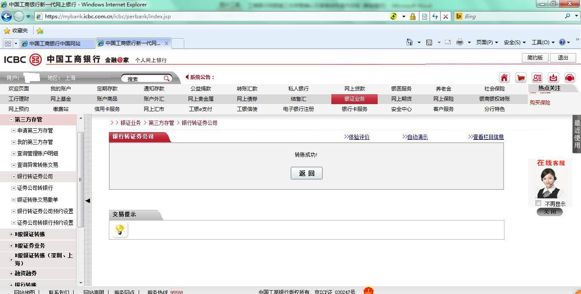581x294 pixels.
Task: Click the account list icon beside cart
Action: 537,78
